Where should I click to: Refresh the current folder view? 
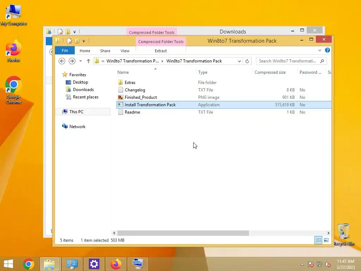tap(247, 61)
